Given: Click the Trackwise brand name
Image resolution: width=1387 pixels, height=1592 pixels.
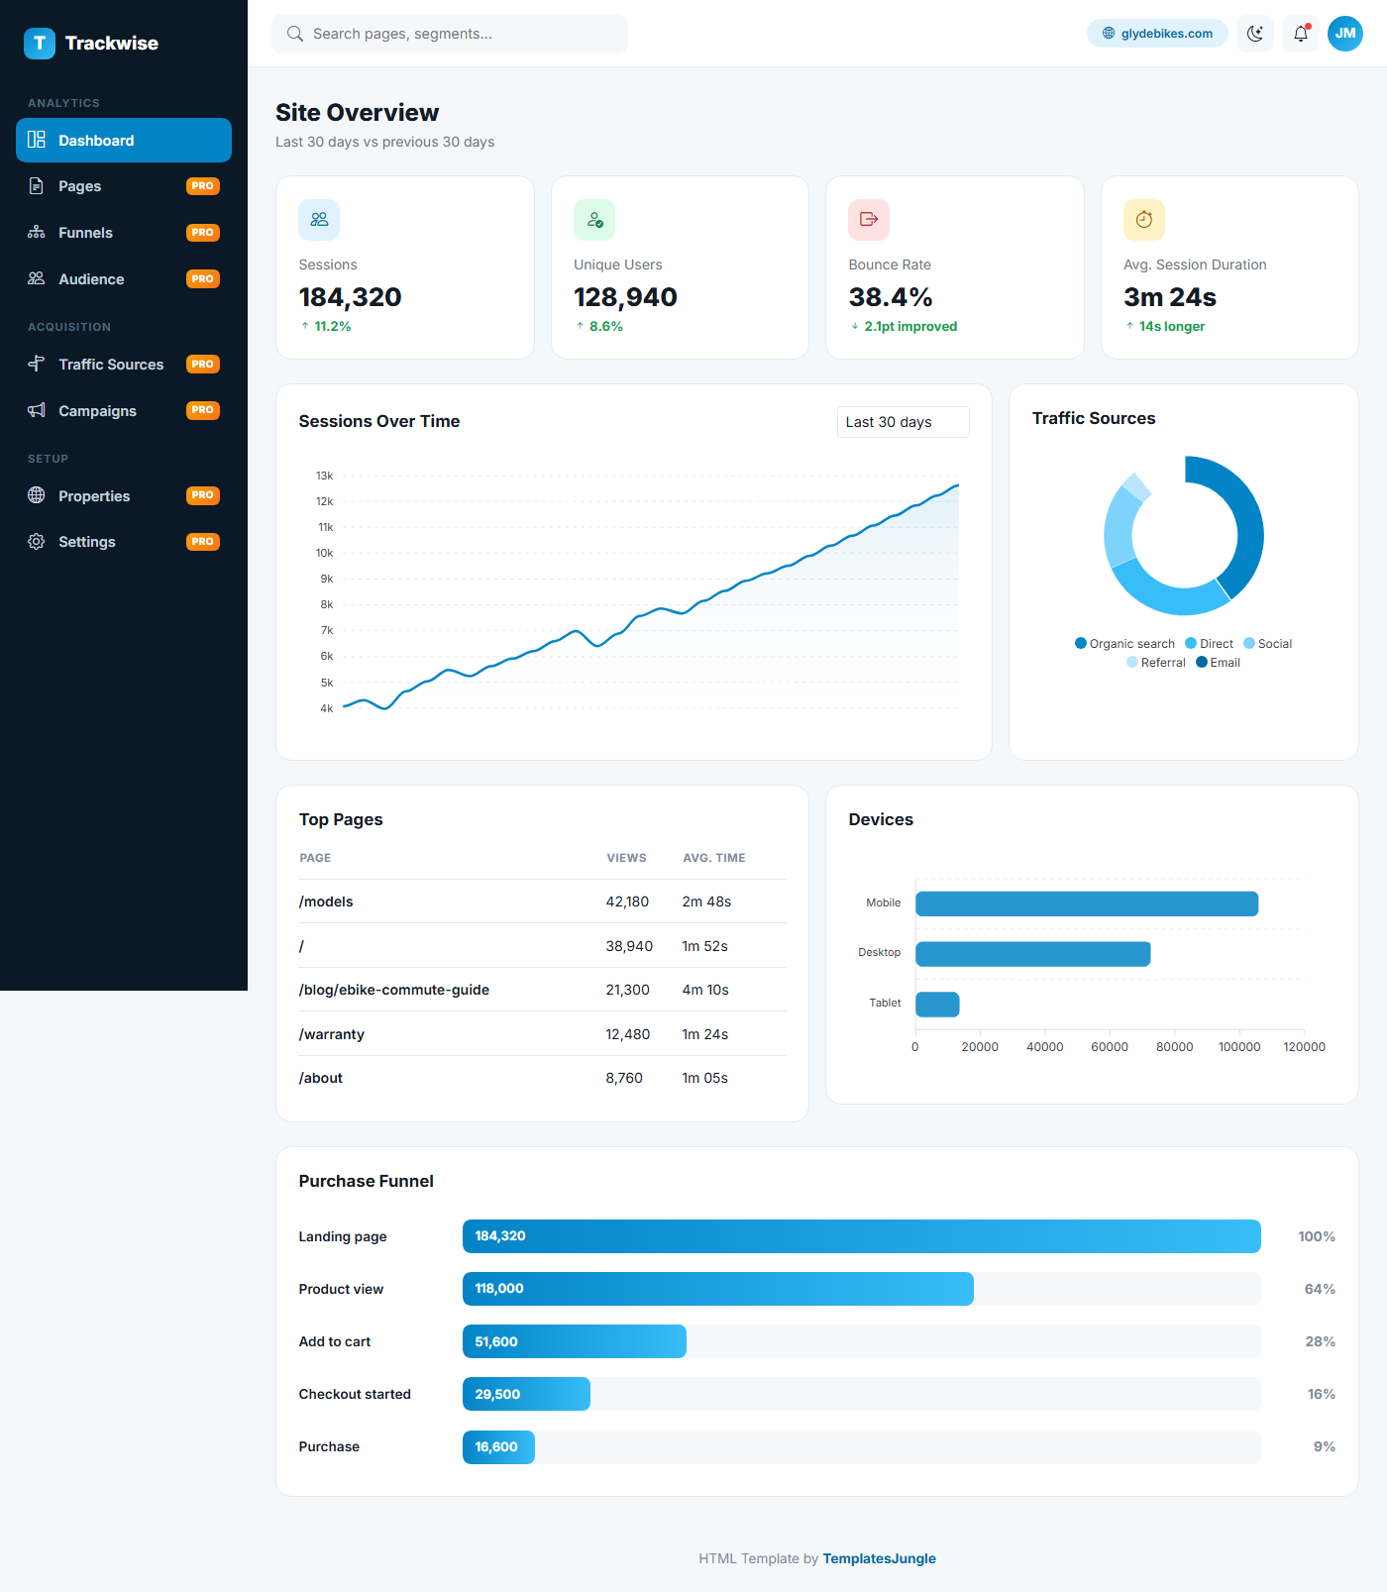Looking at the screenshot, I should click(112, 43).
